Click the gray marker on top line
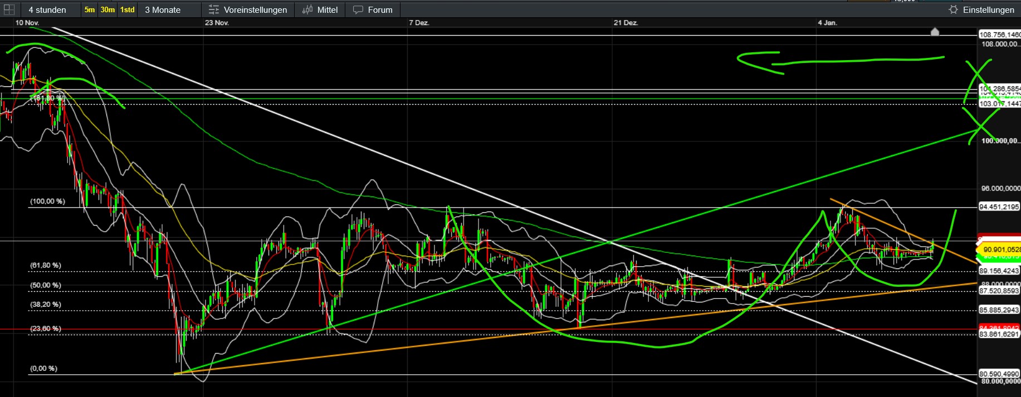Viewport: 1021px width, 397px height. click(x=935, y=32)
